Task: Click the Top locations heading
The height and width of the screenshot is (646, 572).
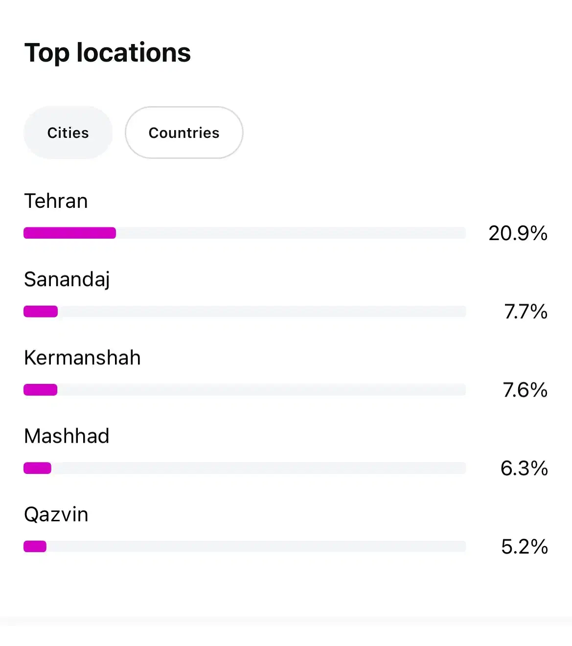Action: click(108, 52)
